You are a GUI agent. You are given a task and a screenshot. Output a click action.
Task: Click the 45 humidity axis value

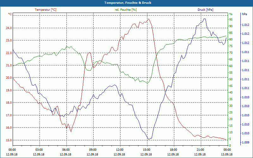click(231, 86)
